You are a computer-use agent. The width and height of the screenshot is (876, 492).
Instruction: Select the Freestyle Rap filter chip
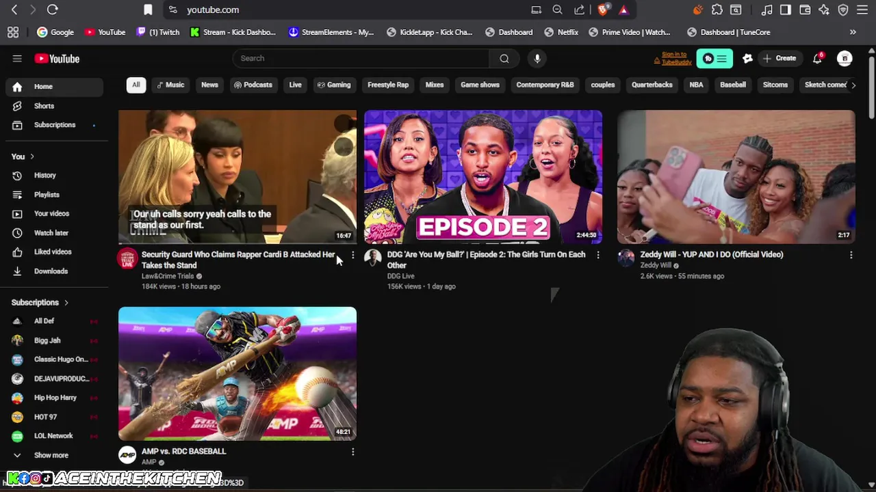click(388, 85)
